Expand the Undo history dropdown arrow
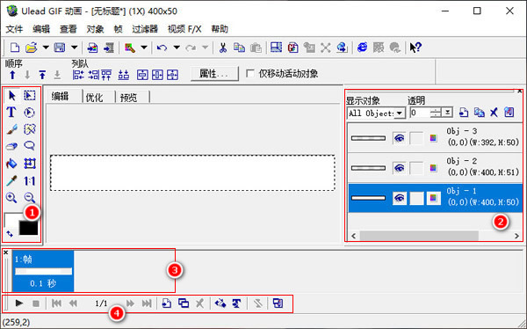This screenshot has height=329, width=527. (x=177, y=48)
